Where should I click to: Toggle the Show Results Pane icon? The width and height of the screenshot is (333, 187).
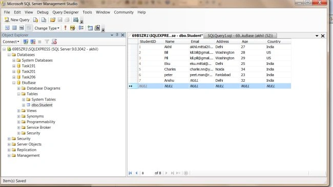click(x=29, y=28)
